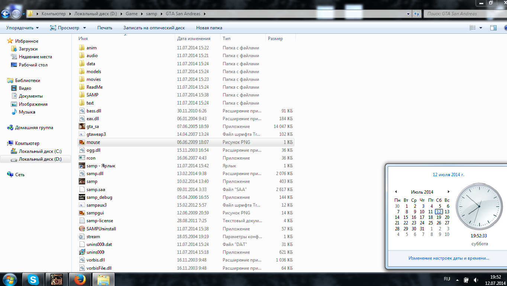Click the sampgui PNG icon

pyautogui.click(x=82, y=213)
